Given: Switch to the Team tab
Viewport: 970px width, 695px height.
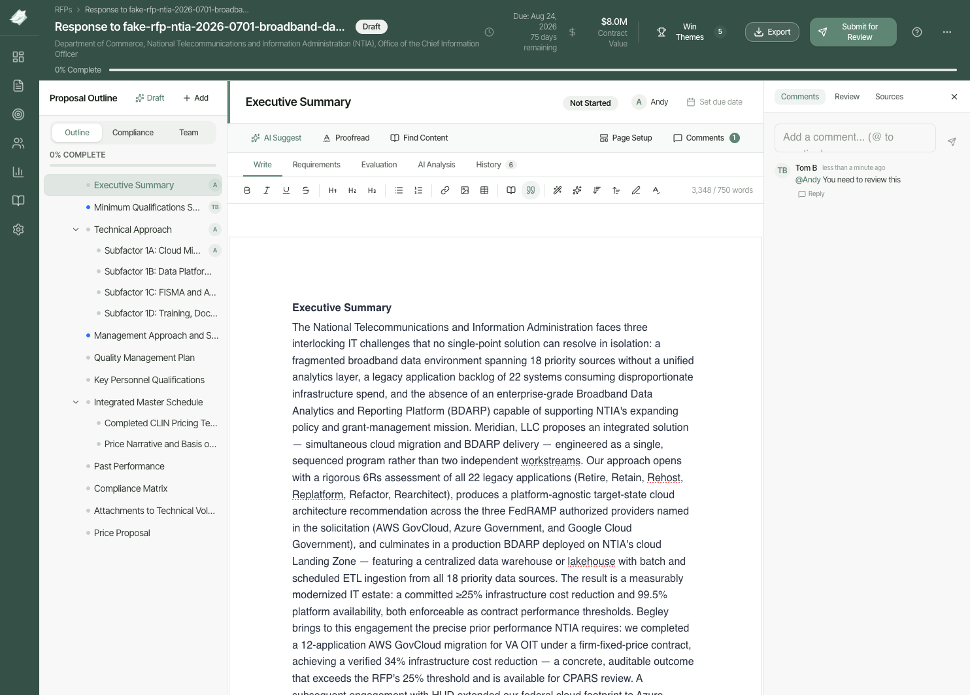Looking at the screenshot, I should (189, 133).
